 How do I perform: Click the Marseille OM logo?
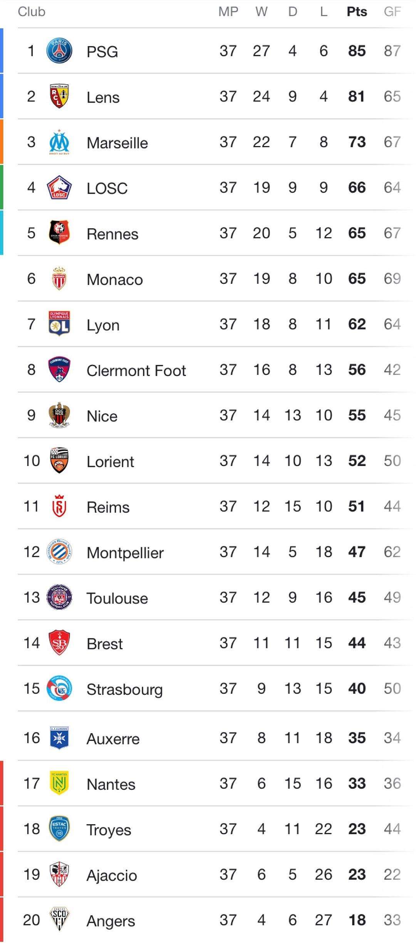coord(59,142)
